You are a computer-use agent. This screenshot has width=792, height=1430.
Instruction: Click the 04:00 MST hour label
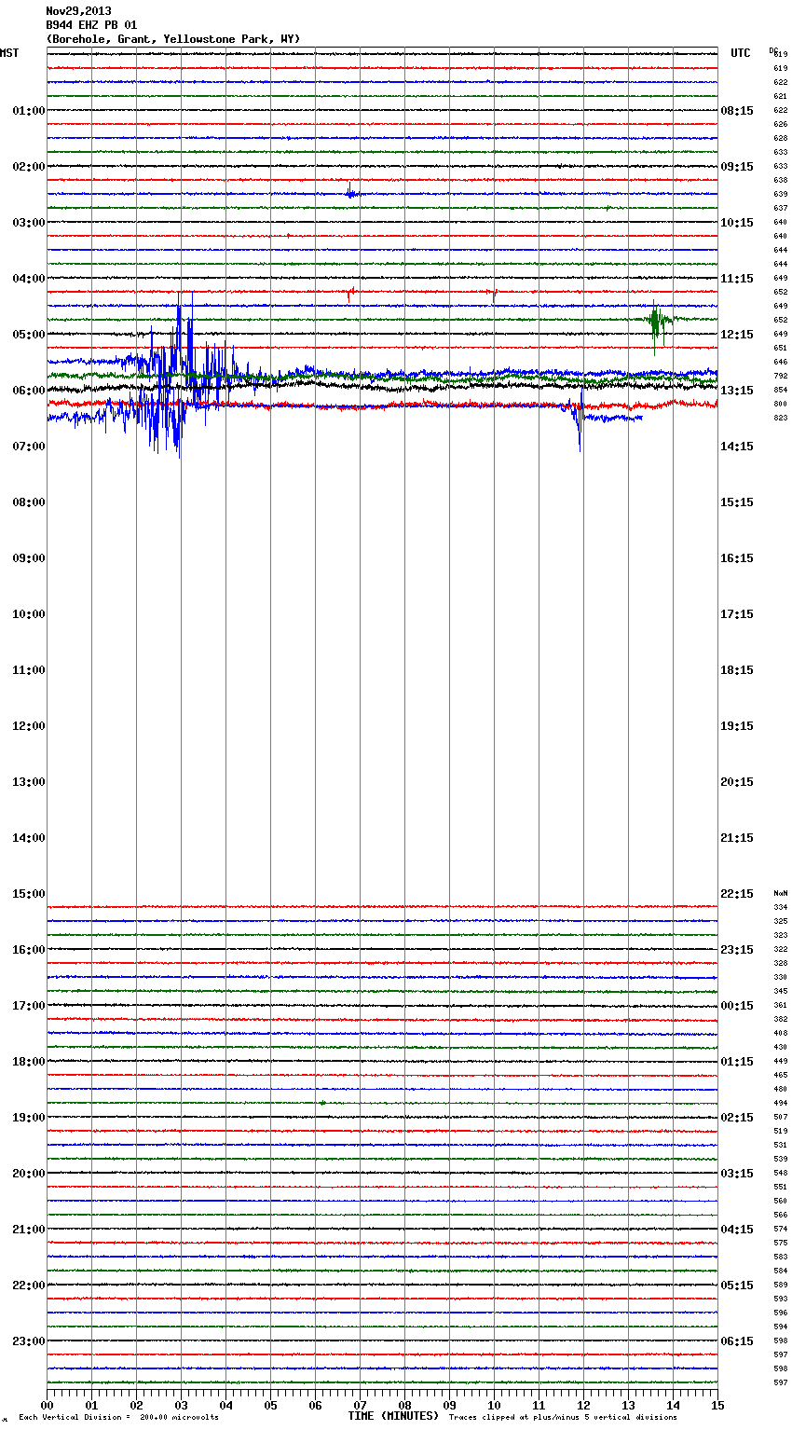(28, 279)
